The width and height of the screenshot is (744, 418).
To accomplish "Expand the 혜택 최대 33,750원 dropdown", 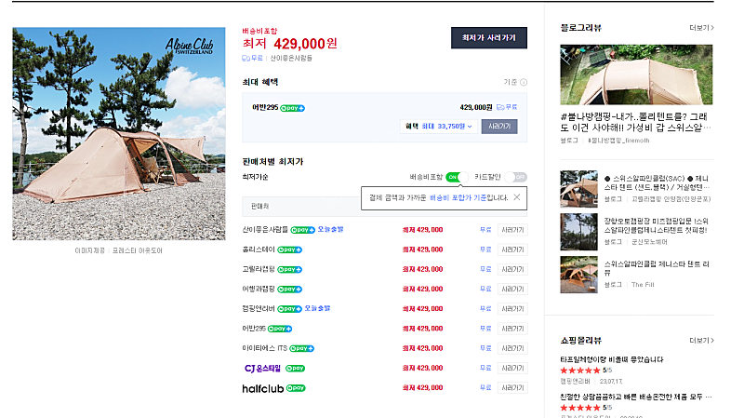I will 439,127.
